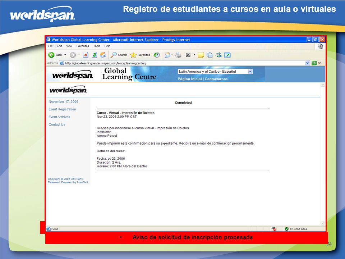345x259 pixels.
Task: Click the instructor name Ivonne Poisot
Action: pyautogui.click(x=107, y=136)
